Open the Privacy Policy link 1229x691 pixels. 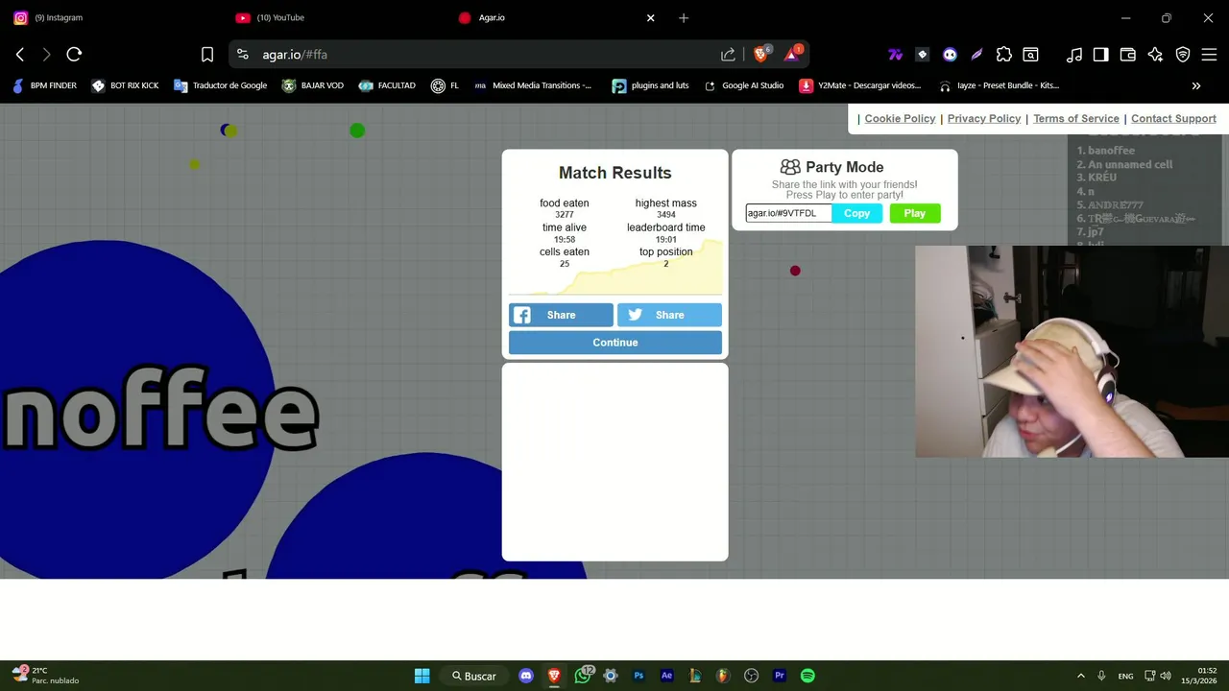[984, 118]
